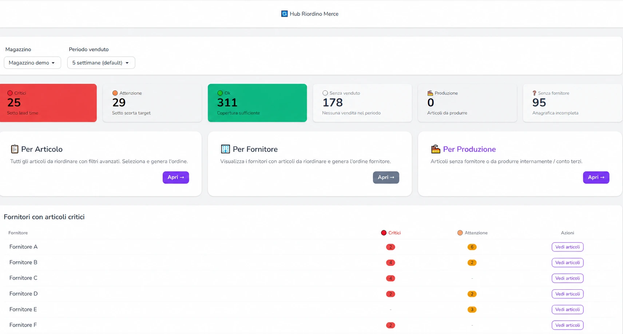
Task: Select the Senza venduto 178 card
Action: [362, 103]
